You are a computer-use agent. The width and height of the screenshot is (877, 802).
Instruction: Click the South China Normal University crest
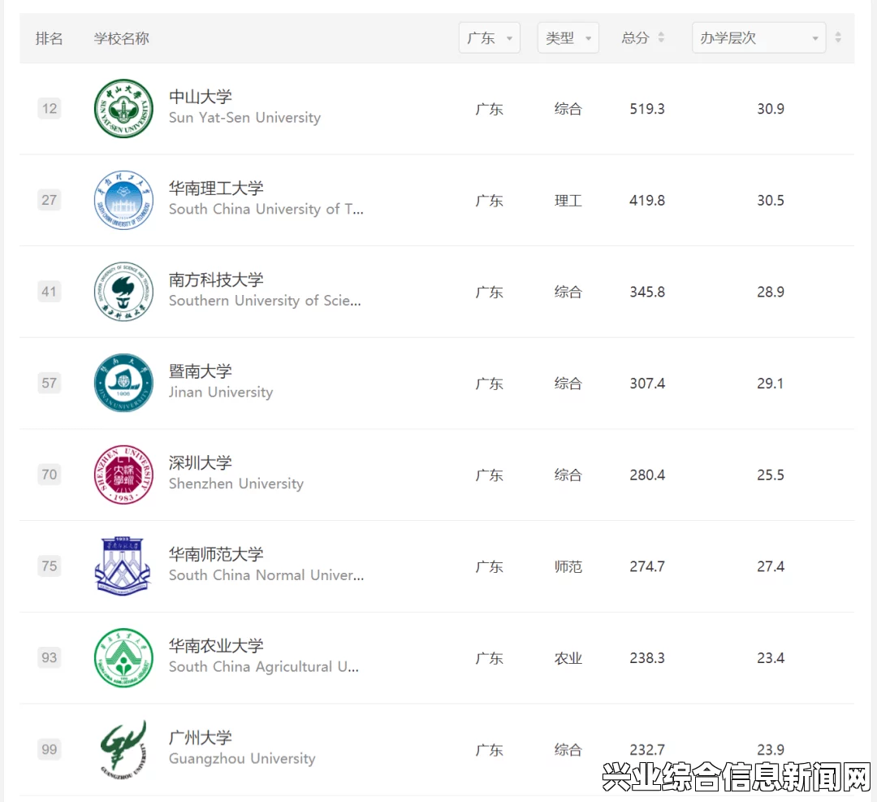123,566
